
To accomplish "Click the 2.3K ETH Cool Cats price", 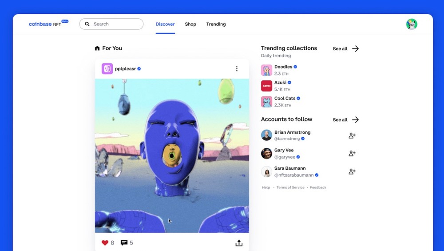I will [282, 105].
